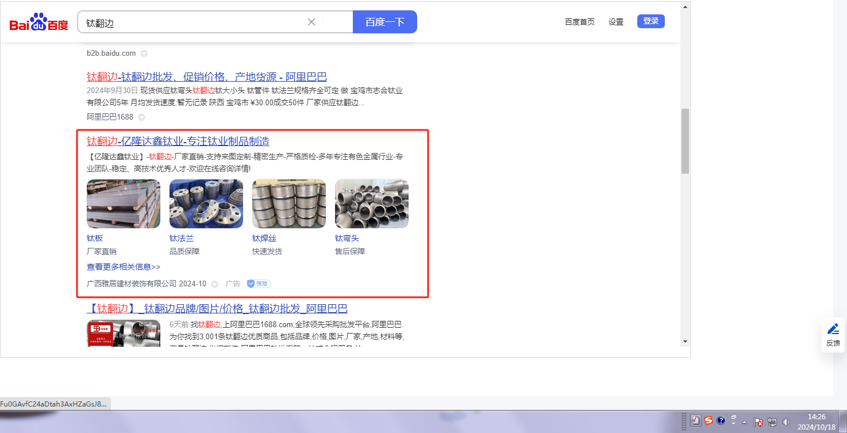Viewport: 847px width, 433px height.
Task: Click the 反馈 feedback pencil icon
Action: click(x=833, y=329)
